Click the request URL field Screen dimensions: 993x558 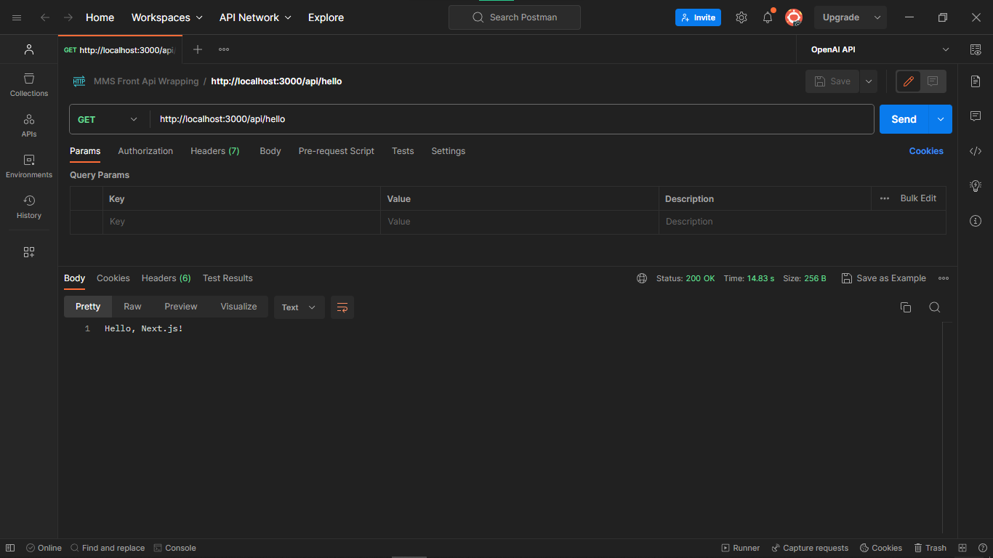(x=512, y=119)
